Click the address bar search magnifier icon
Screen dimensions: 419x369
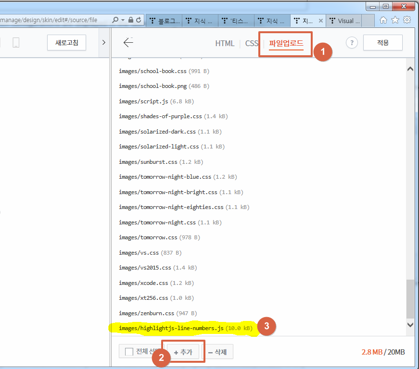[115, 20]
